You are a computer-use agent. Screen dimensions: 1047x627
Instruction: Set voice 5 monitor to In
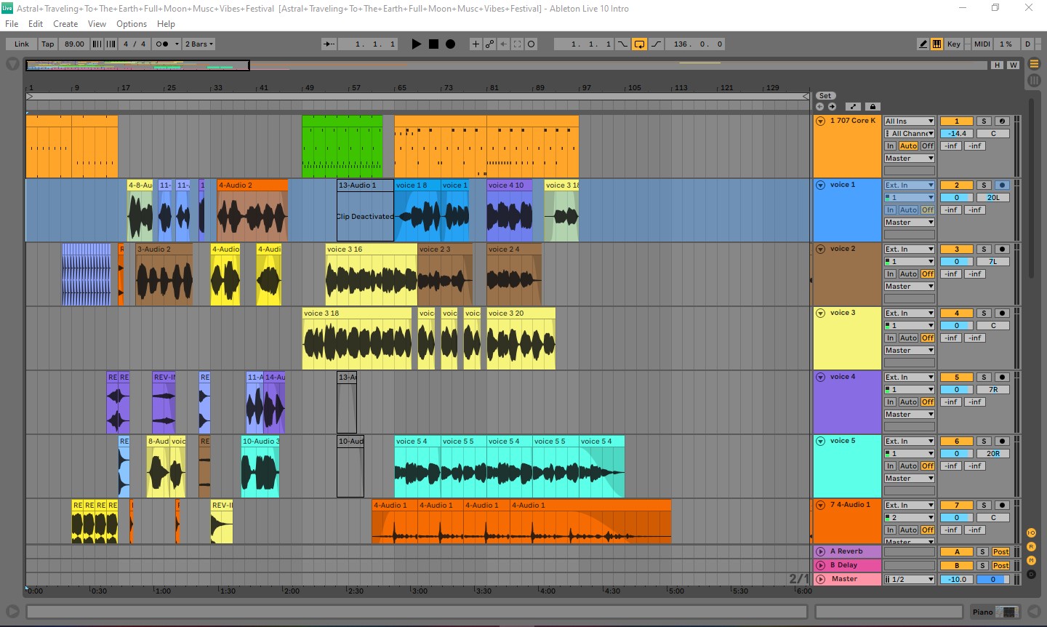point(890,466)
